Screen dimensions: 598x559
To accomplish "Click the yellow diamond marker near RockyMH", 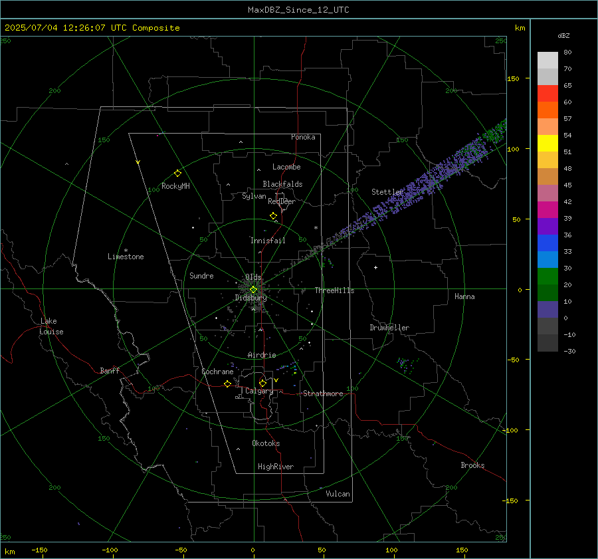I will pos(177,173).
